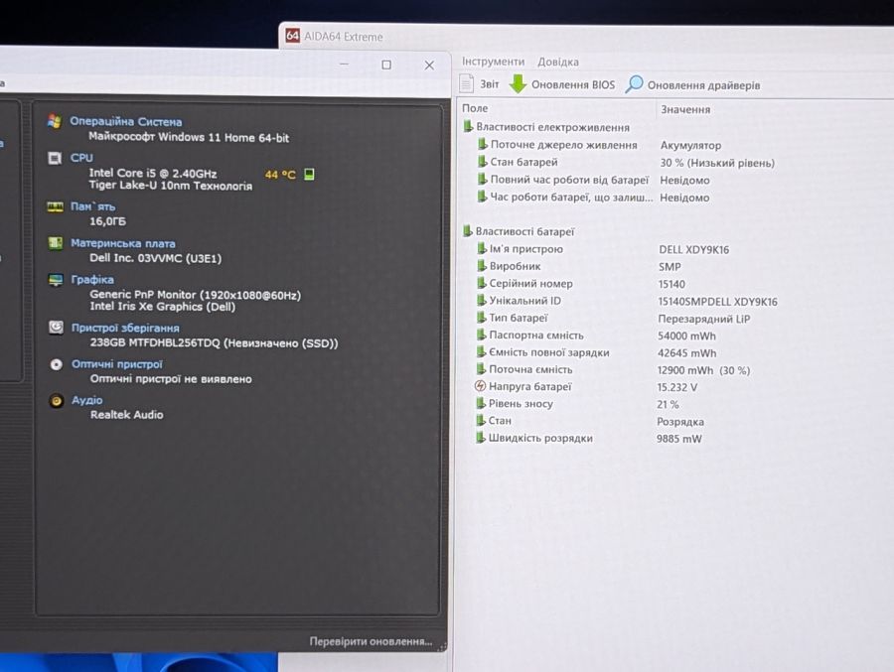Select the value Розрядка
The height and width of the screenshot is (672, 894).
coord(680,422)
